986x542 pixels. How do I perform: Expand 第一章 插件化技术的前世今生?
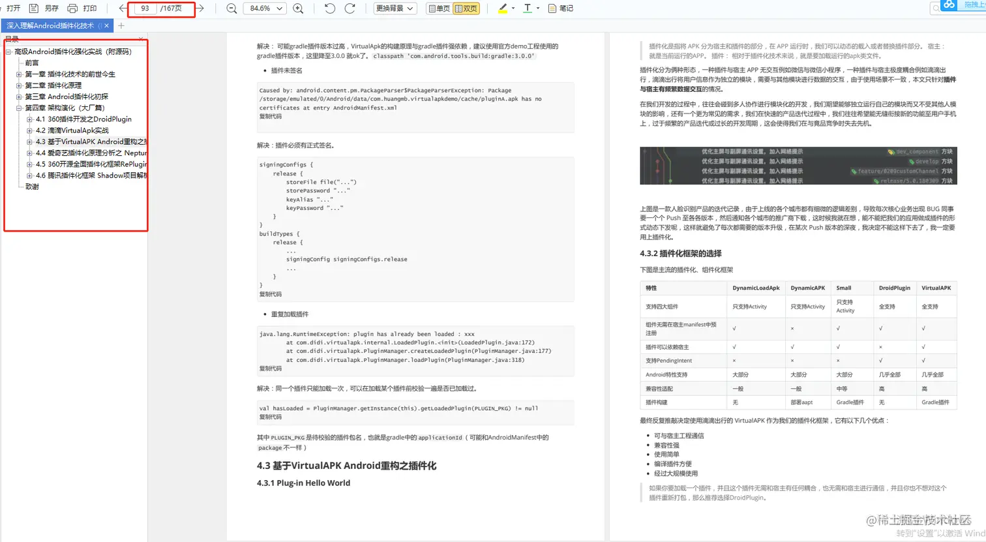point(19,74)
